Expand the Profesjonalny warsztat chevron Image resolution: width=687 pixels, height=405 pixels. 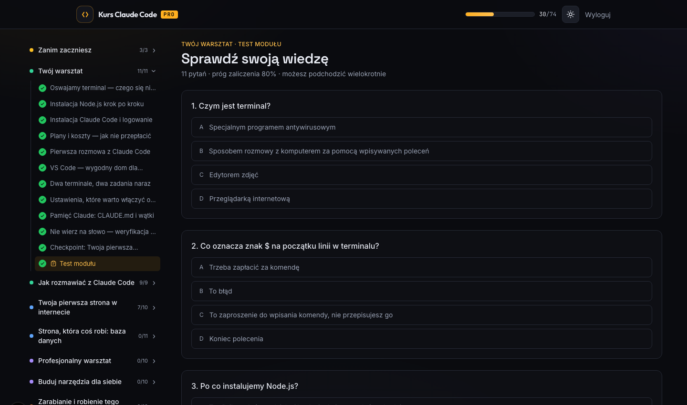[154, 361]
